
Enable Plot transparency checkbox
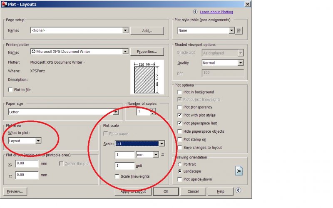coord(180,107)
